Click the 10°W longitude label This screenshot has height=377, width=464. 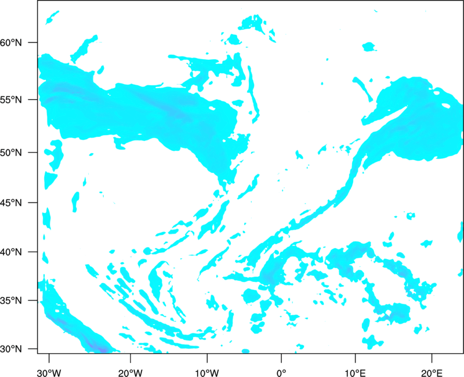pos(207,373)
